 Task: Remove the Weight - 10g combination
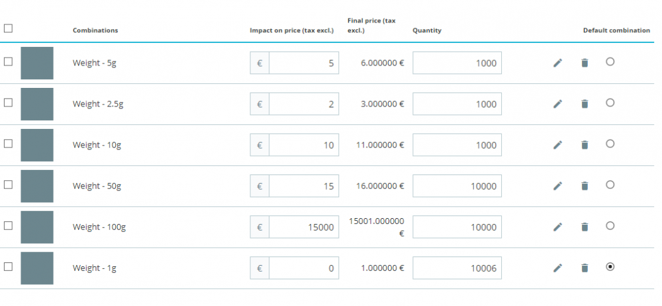(584, 145)
